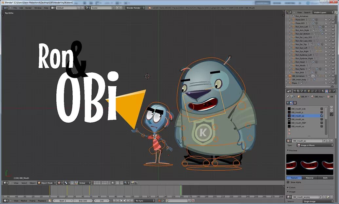
Task: Expand Ron_Shirt outliner row
Action: pyautogui.click(x=290, y=73)
